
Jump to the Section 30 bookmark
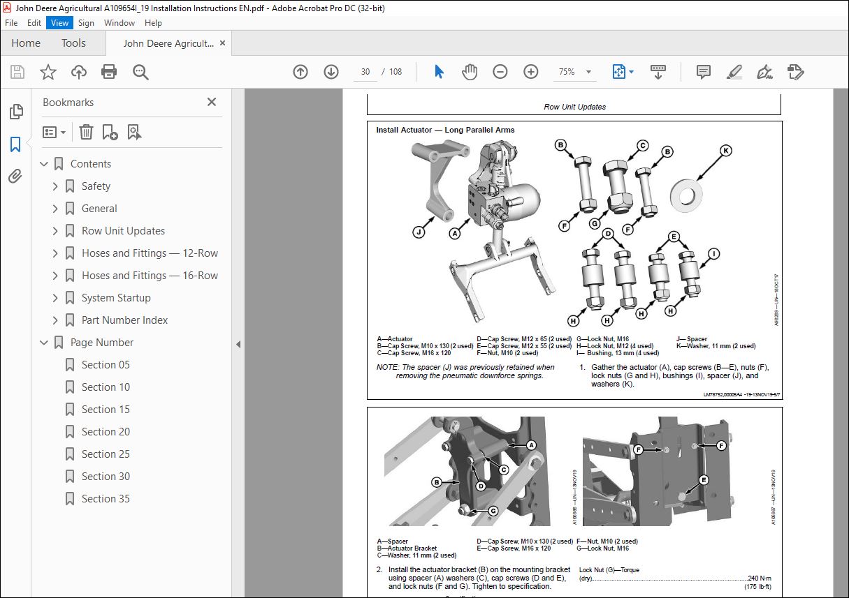click(106, 477)
